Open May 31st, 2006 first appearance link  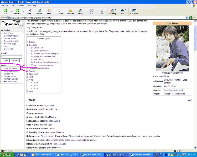(x=52, y=121)
